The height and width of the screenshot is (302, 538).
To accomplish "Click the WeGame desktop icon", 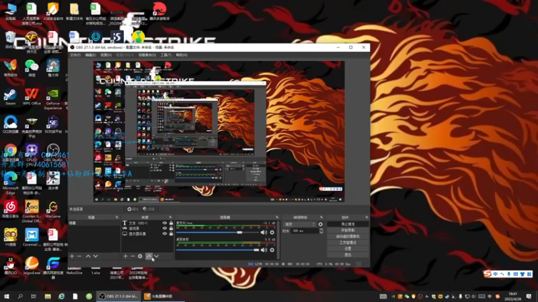I will point(53,209).
